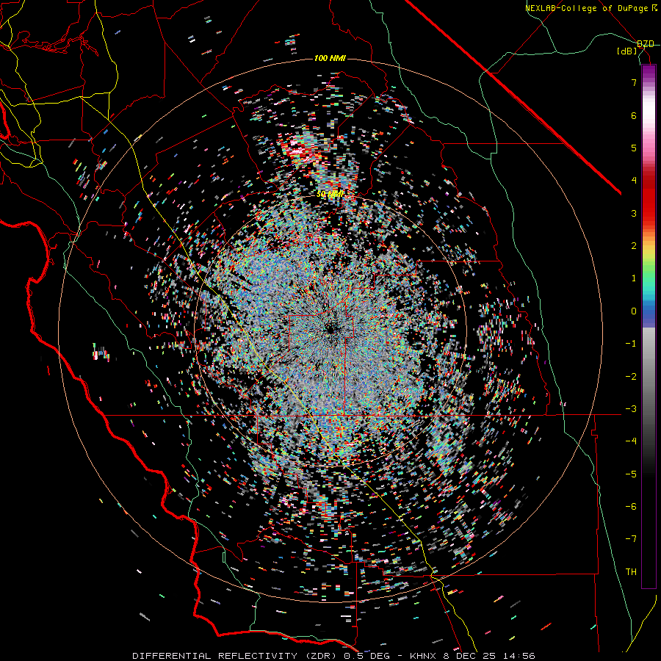Click the scale label -1
Image resolution: width=661 pixels, height=661 pixels.
point(631,344)
